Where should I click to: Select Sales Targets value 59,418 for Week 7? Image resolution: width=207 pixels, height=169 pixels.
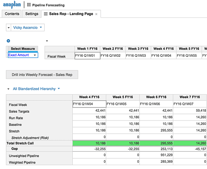(x=190, y=110)
